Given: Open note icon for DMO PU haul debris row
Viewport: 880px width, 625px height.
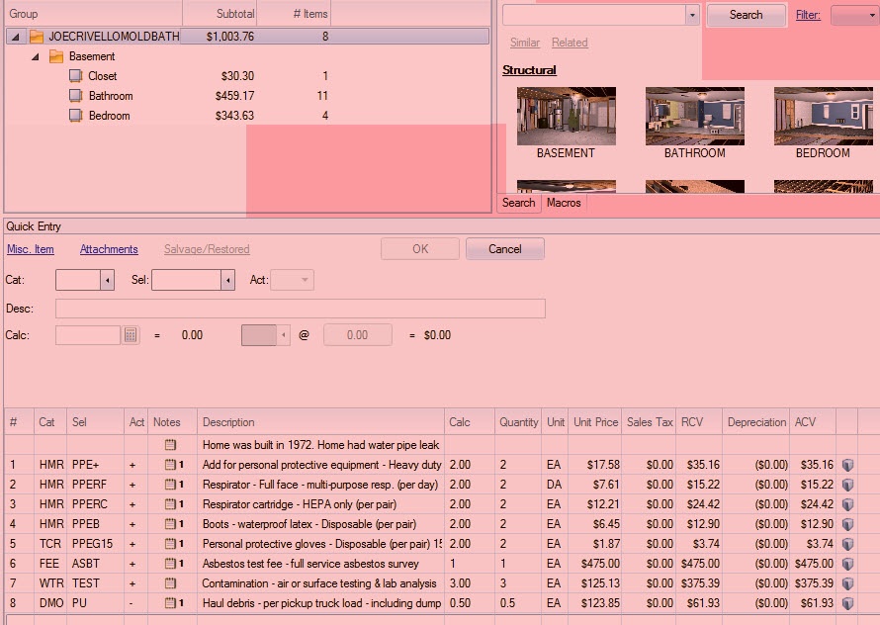Looking at the screenshot, I should 170,603.
